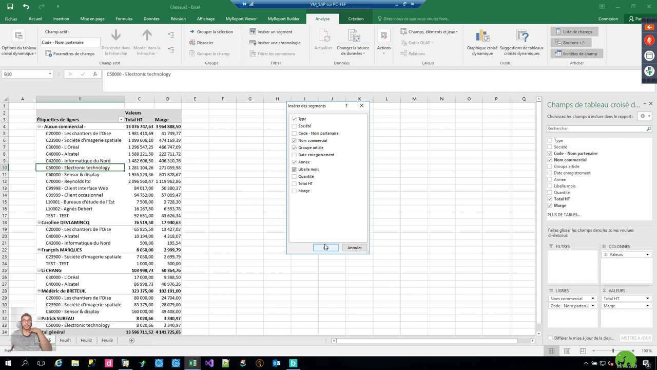
Task: Click Changer la source de données
Action: click(354, 42)
